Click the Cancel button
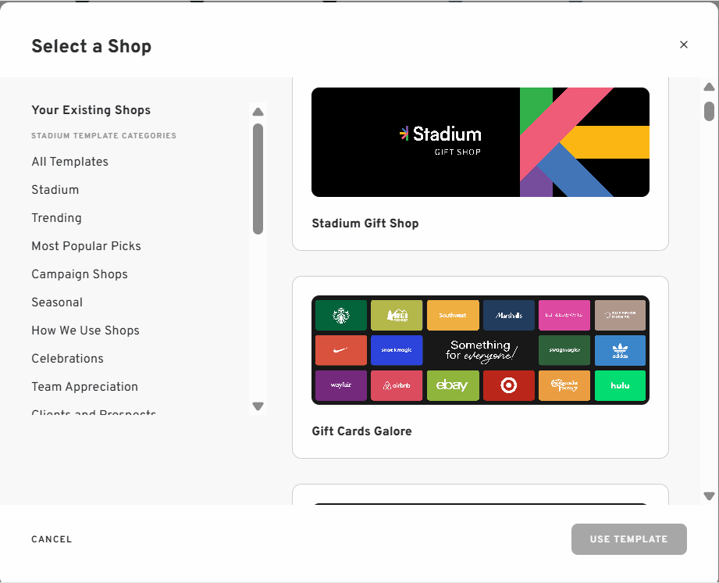 [x=52, y=539]
